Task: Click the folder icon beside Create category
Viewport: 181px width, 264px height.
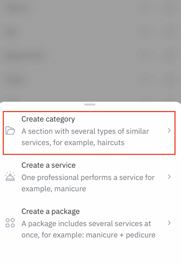Action: pos(10,131)
